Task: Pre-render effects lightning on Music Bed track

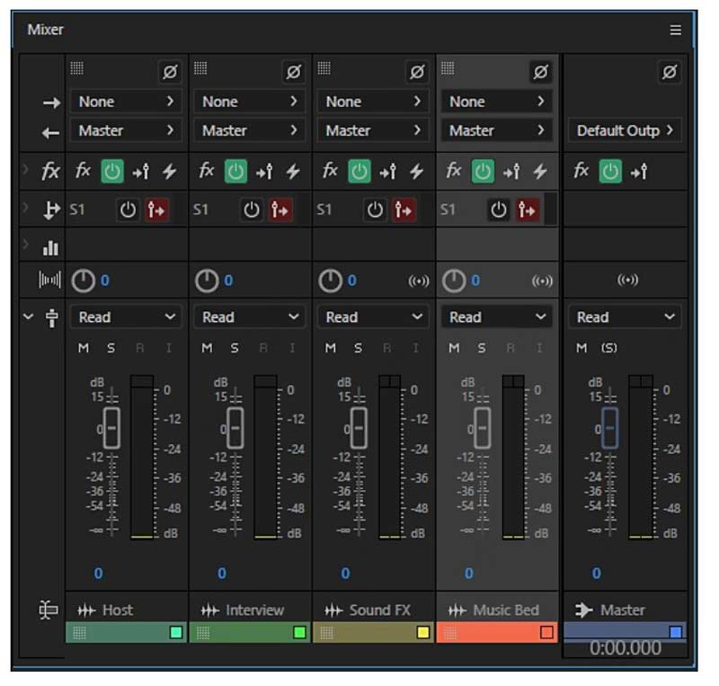Action: coord(541,172)
